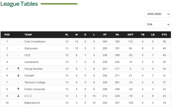The width and height of the screenshot is (173, 108).
Task: Click the DIFF column header
Action: (x=130, y=35)
